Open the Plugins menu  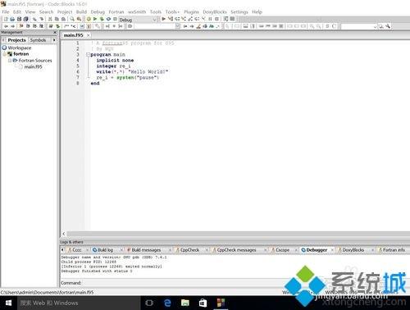[x=191, y=12]
